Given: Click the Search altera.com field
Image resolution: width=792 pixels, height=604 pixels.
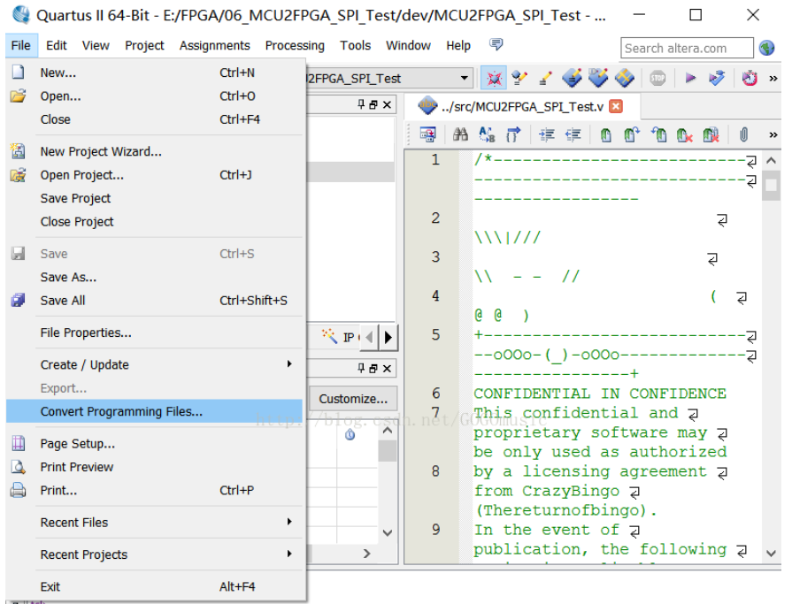Looking at the screenshot, I should (x=687, y=49).
